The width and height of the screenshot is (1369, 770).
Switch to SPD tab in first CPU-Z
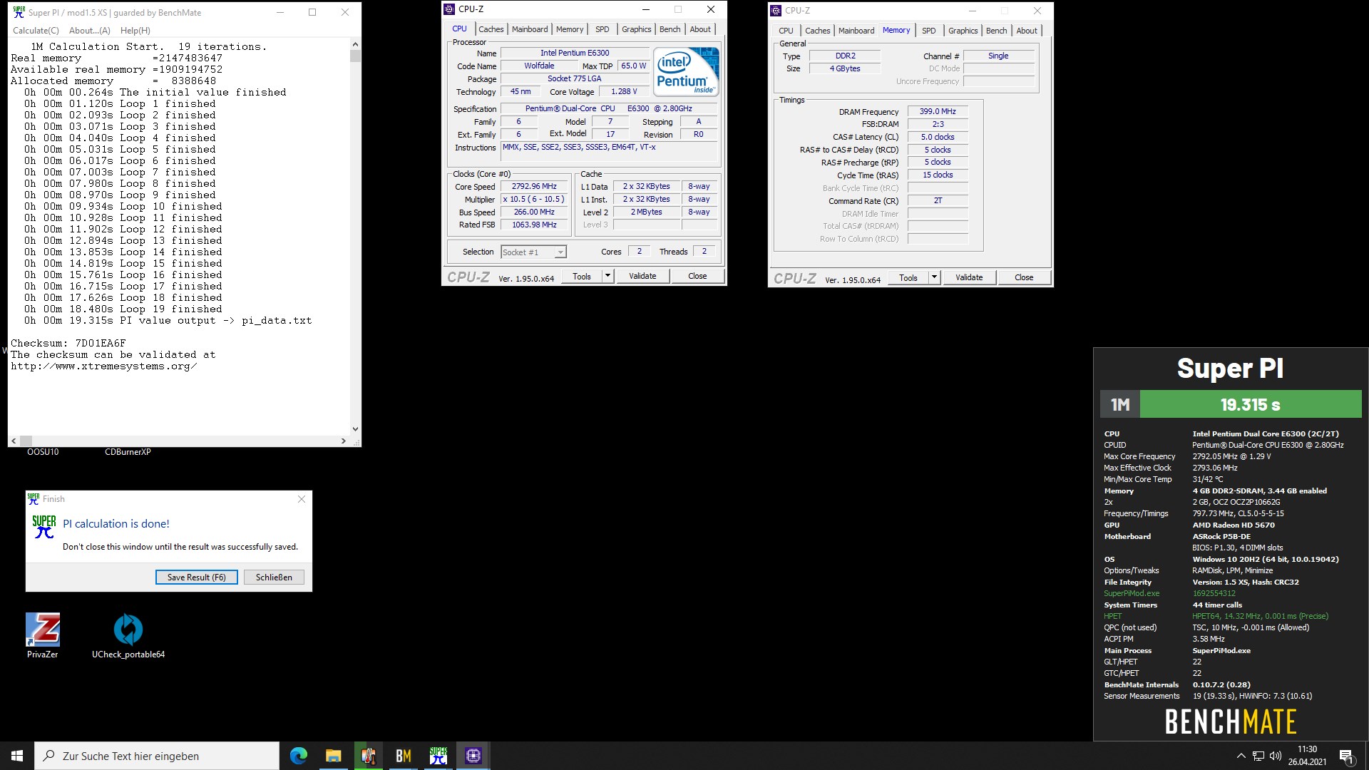[x=603, y=29]
